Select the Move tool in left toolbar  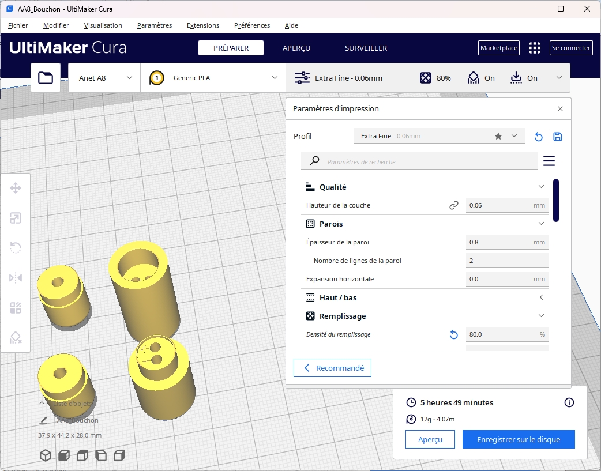click(16, 188)
